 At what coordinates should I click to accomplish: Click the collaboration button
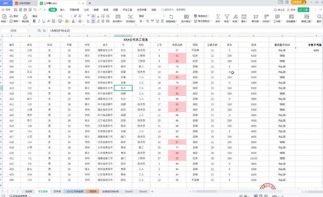click(291, 10)
